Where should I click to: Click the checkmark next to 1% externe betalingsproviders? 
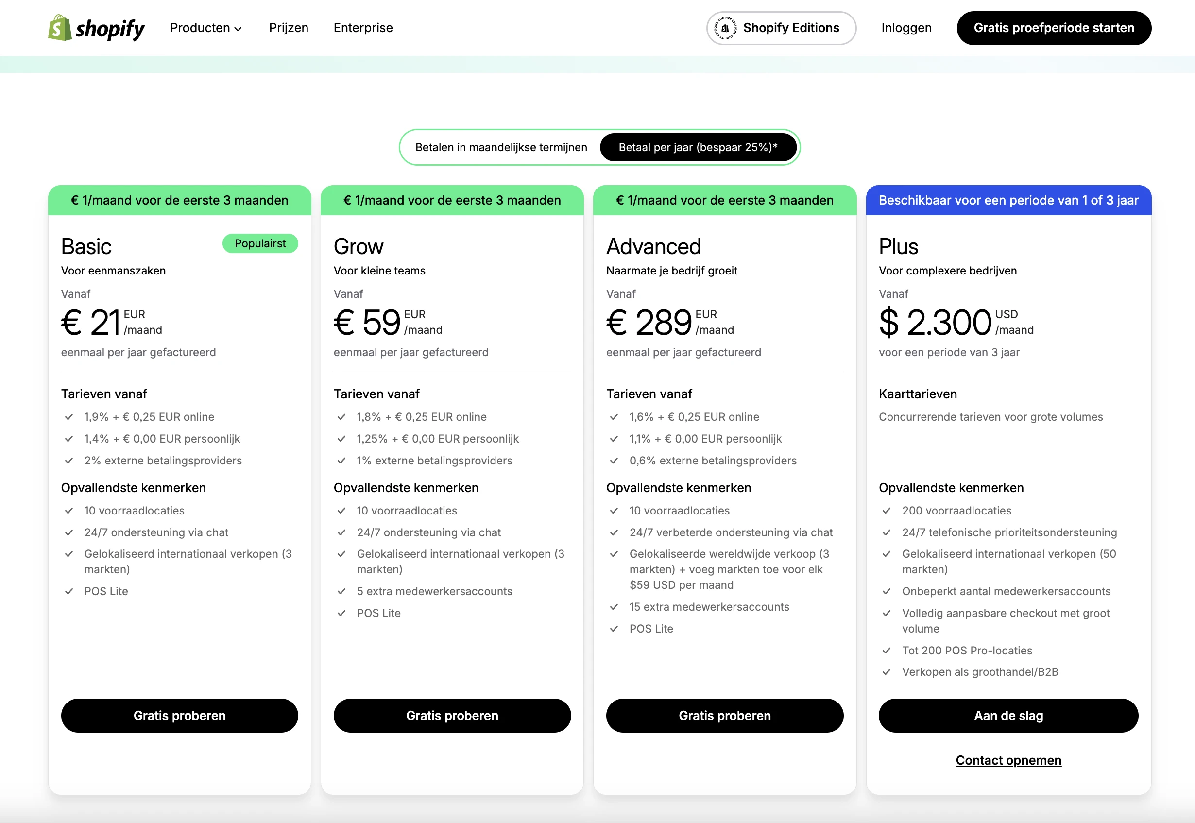pos(342,461)
